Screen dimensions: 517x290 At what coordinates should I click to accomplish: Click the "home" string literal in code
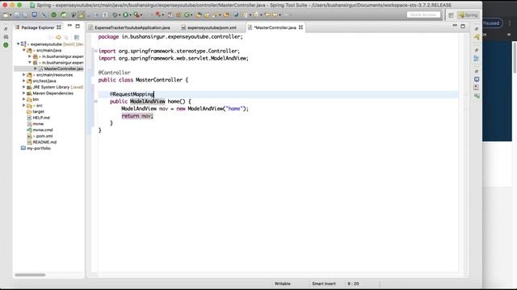tap(234, 109)
